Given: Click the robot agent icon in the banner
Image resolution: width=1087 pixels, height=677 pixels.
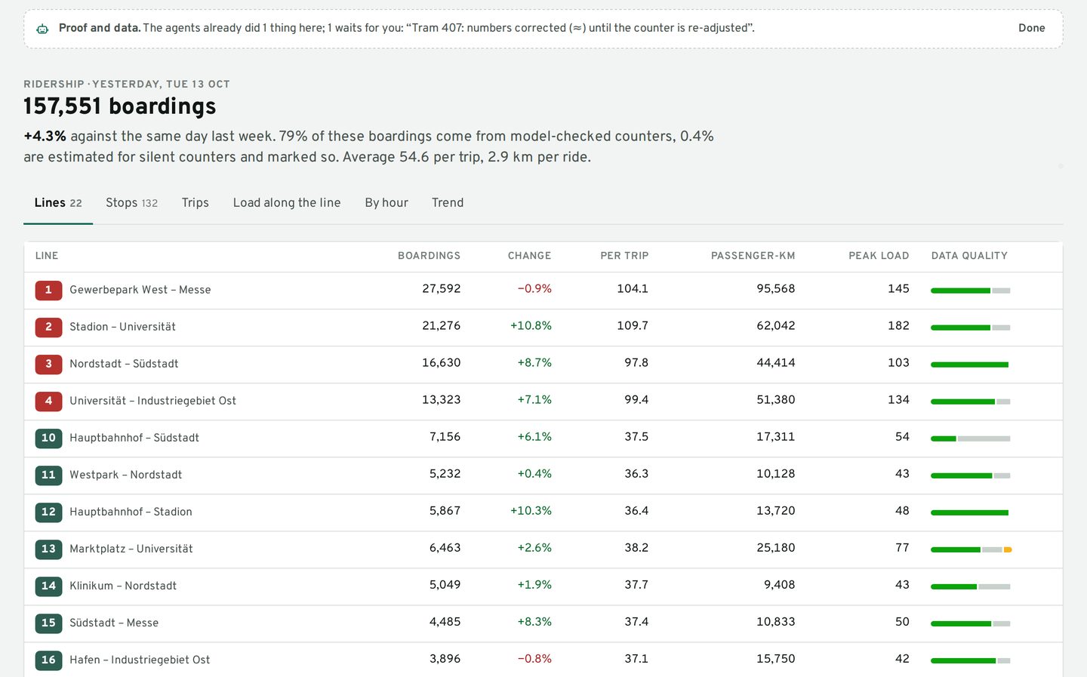Looking at the screenshot, I should coord(42,29).
